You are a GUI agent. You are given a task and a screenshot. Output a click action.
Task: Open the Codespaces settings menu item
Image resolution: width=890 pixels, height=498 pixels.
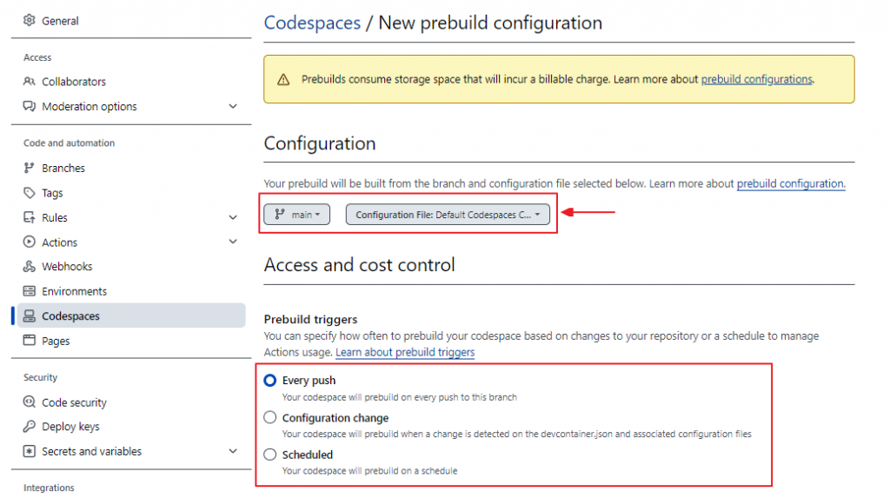pos(70,316)
